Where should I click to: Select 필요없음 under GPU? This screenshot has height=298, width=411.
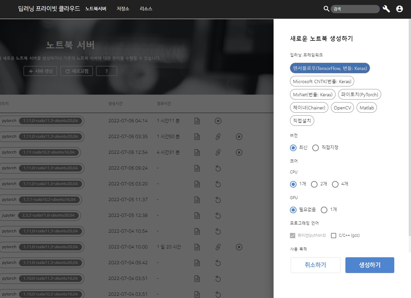tap(293, 210)
